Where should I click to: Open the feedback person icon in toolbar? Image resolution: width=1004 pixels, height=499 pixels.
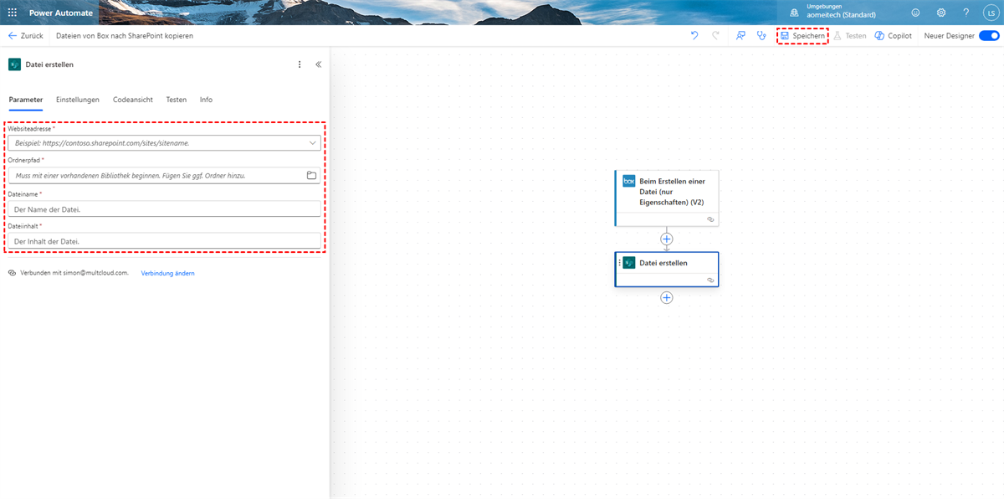click(x=740, y=36)
